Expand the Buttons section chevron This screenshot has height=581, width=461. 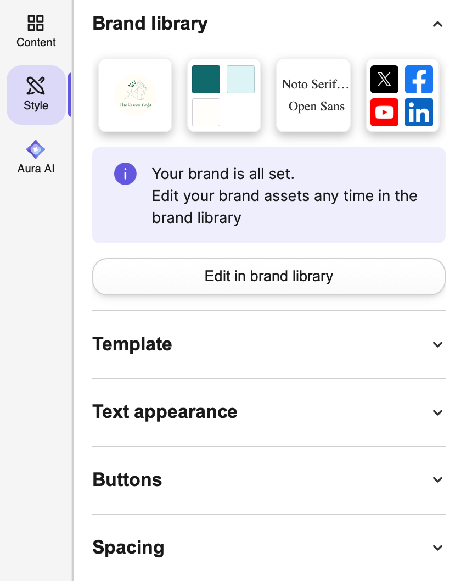coord(437,480)
